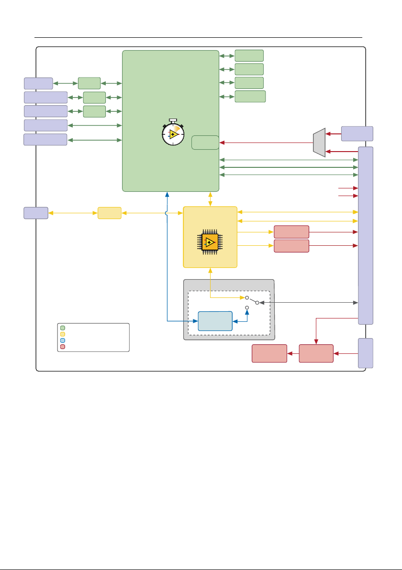This screenshot has height=570, width=402.
Task: Click the small green block inside processor
Action: (205, 142)
